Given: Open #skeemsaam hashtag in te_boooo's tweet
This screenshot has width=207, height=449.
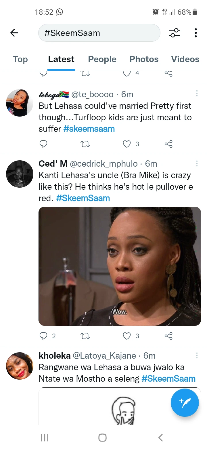Looking at the screenshot, I should pyautogui.click(x=89, y=129).
